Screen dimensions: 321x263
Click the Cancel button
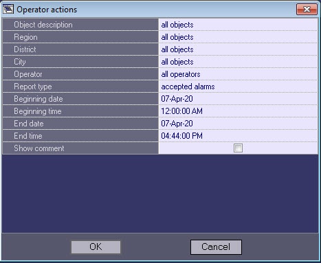pos(216,247)
